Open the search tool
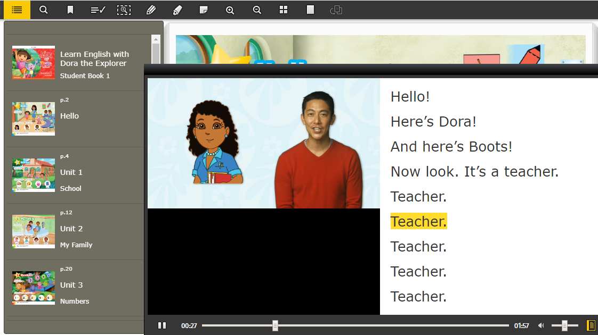This screenshot has width=598, height=335. click(44, 10)
